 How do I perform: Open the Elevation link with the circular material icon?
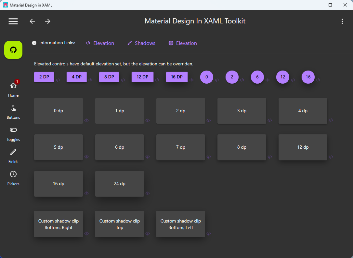click(183, 43)
